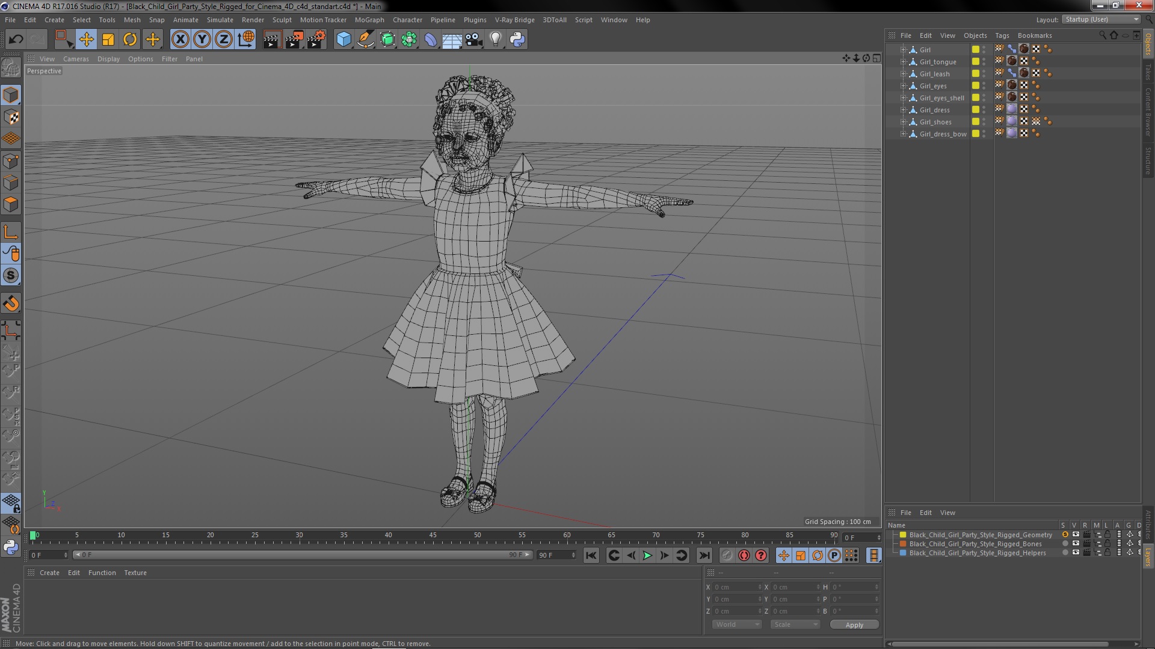The height and width of the screenshot is (649, 1155).
Task: Click the Texture tab in lower panel
Action: click(x=135, y=572)
